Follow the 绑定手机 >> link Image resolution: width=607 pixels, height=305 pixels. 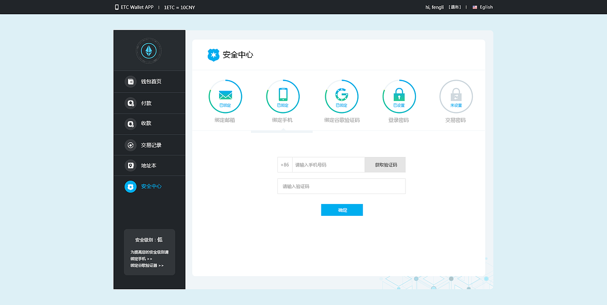[141, 259]
